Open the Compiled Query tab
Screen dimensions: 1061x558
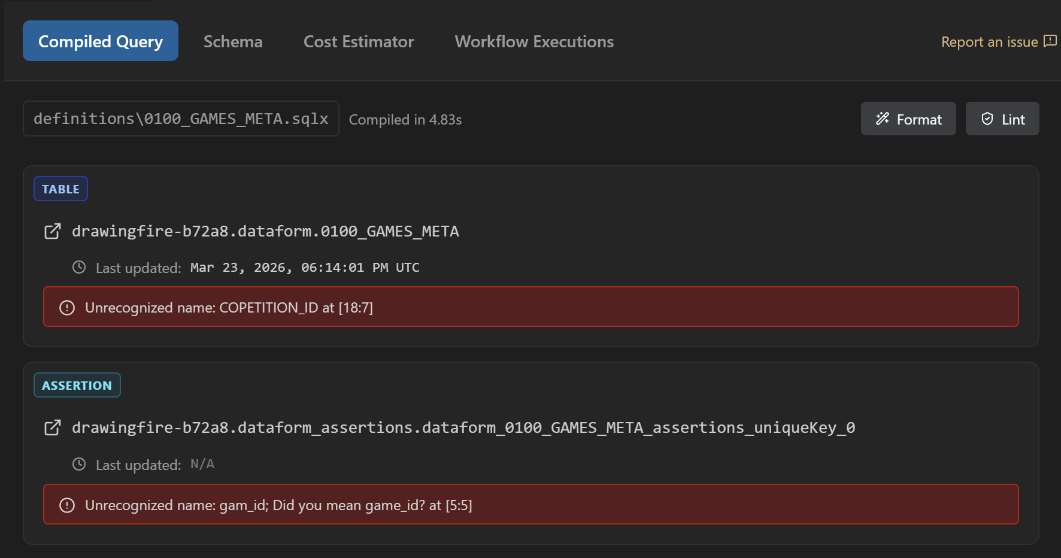101,41
